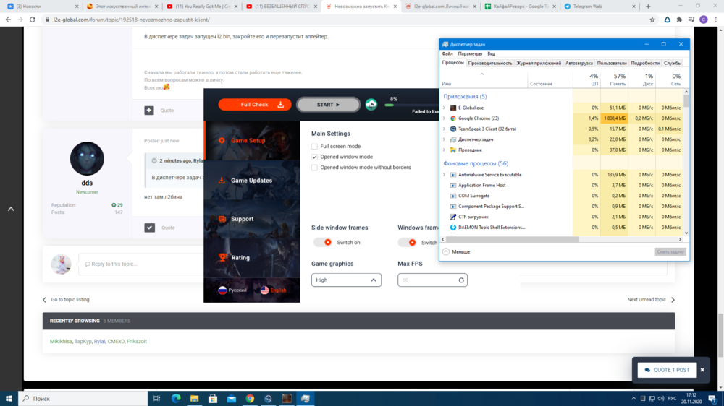Screen dimensions: 724x406
Task: Open the Game graphics High dropdown
Action: point(346,280)
